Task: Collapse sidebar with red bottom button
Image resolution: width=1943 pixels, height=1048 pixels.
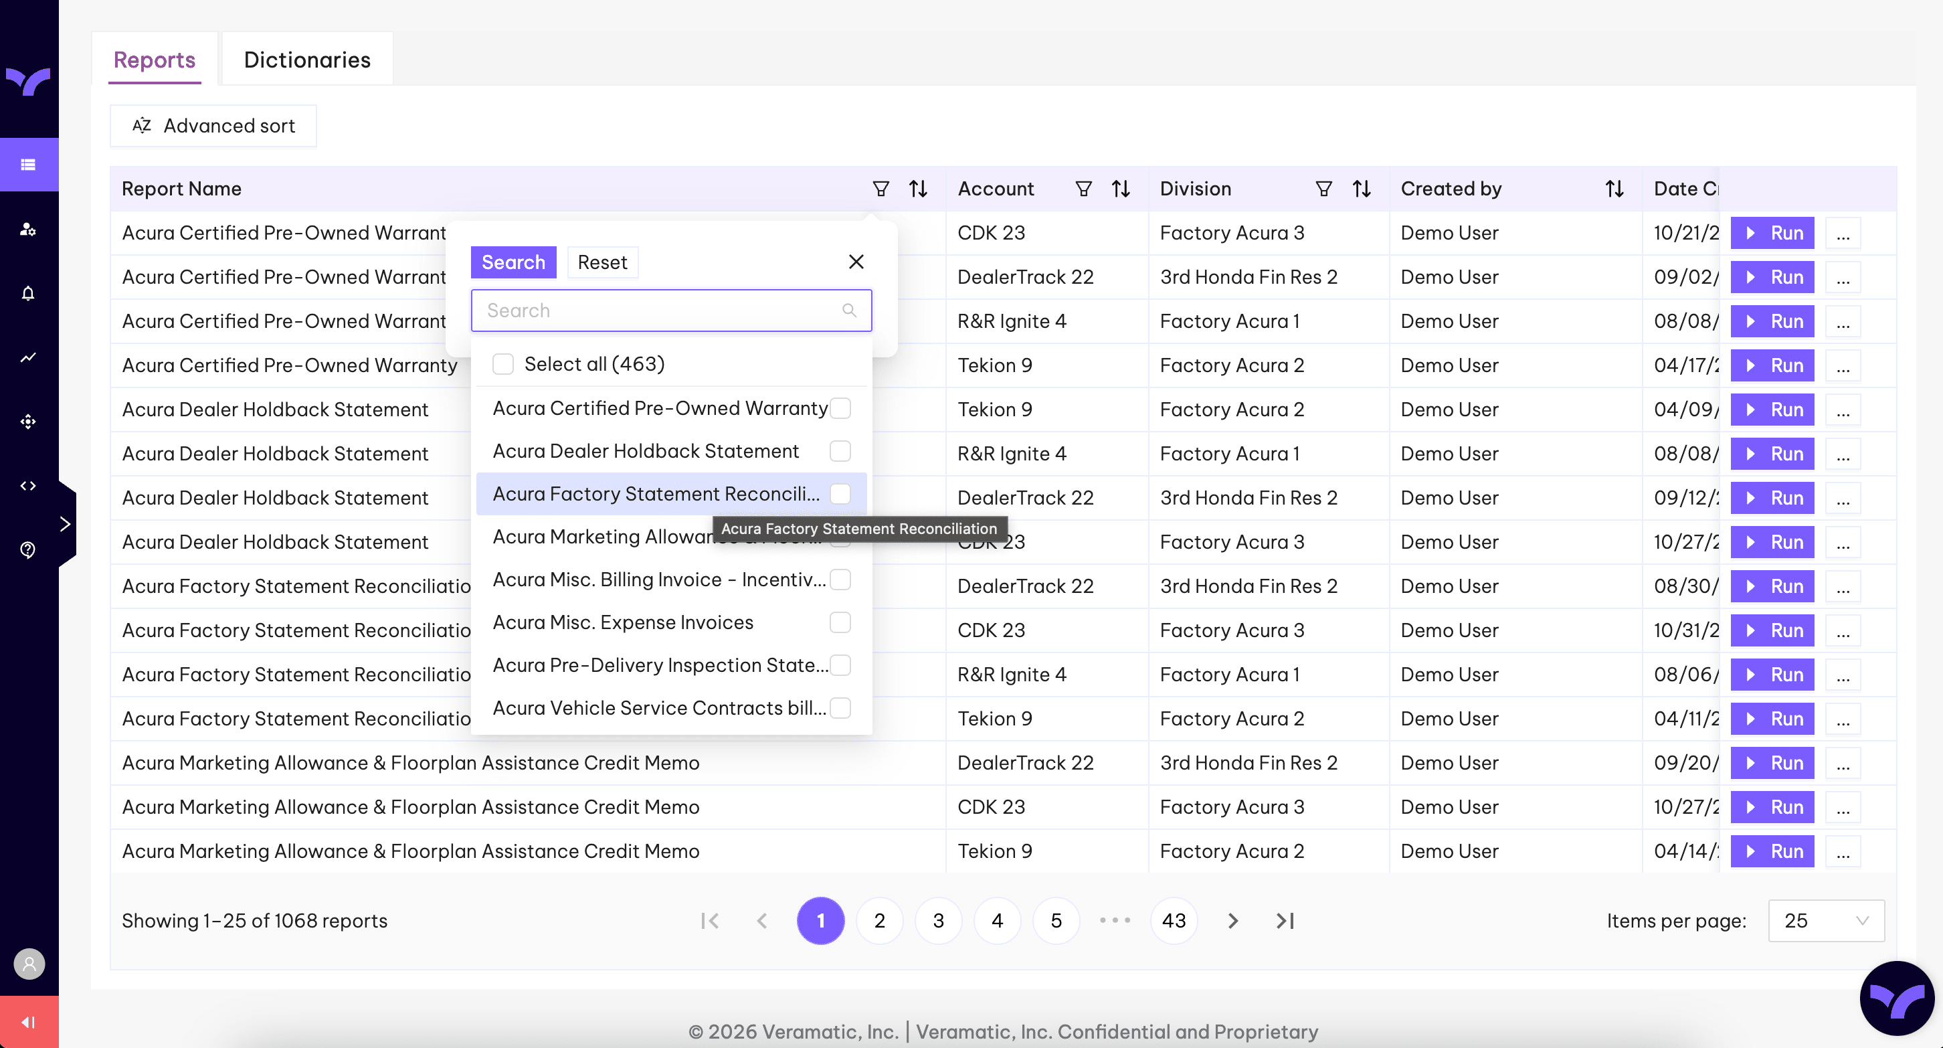Action: pyautogui.click(x=29, y=1022)
